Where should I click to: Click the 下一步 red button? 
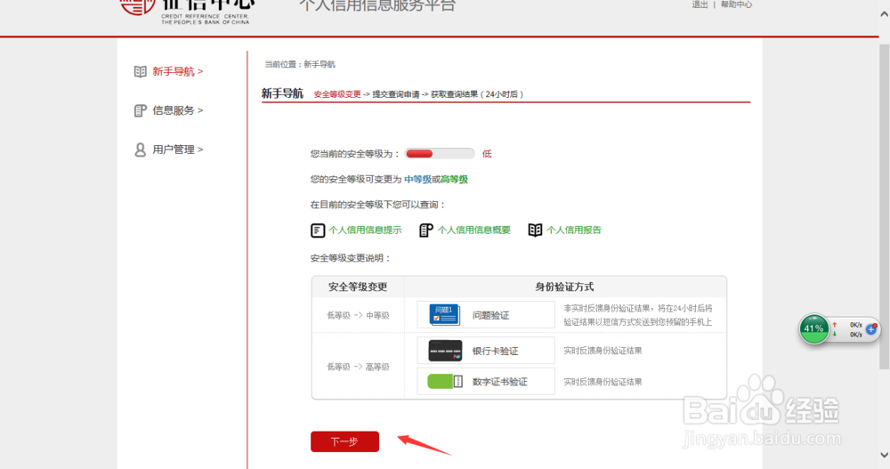click(344, 441)
